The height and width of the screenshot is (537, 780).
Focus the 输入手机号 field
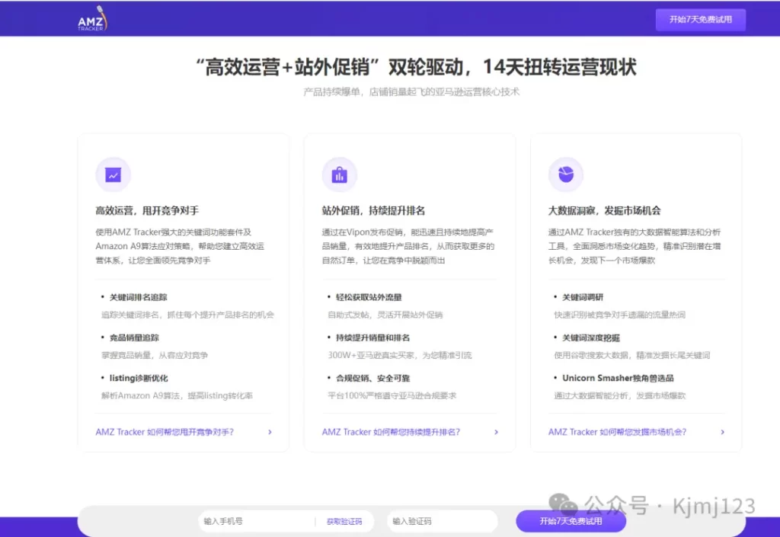pos(256,521)
